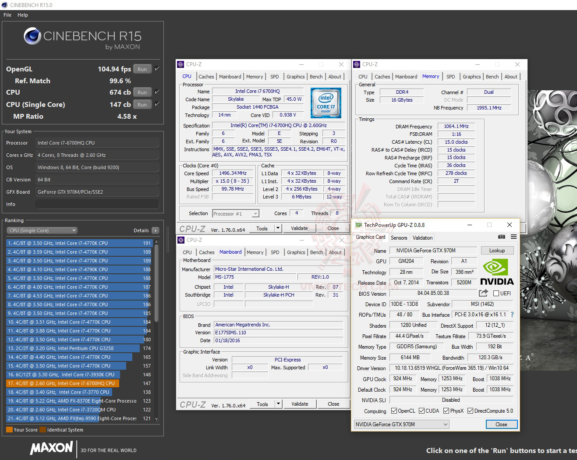The height and width of the screenshot is (460, 577).
Task: Click the Mainboard Model field MS-1775
Action: click(255, 277)
